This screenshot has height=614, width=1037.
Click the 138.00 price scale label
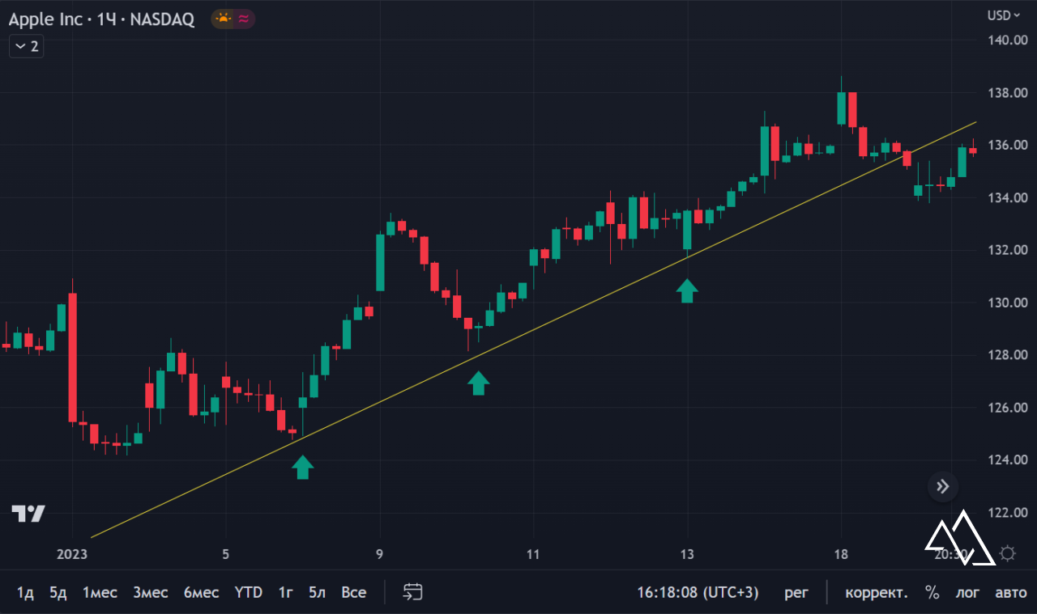point(1007,93)
